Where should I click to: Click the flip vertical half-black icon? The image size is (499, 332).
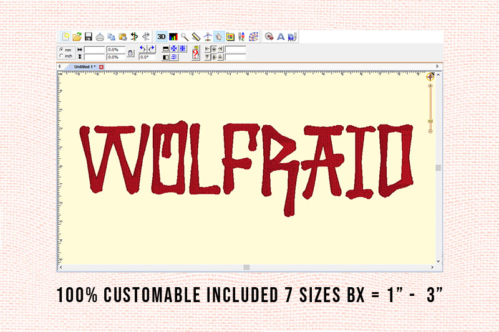click(x=165, y=49)
